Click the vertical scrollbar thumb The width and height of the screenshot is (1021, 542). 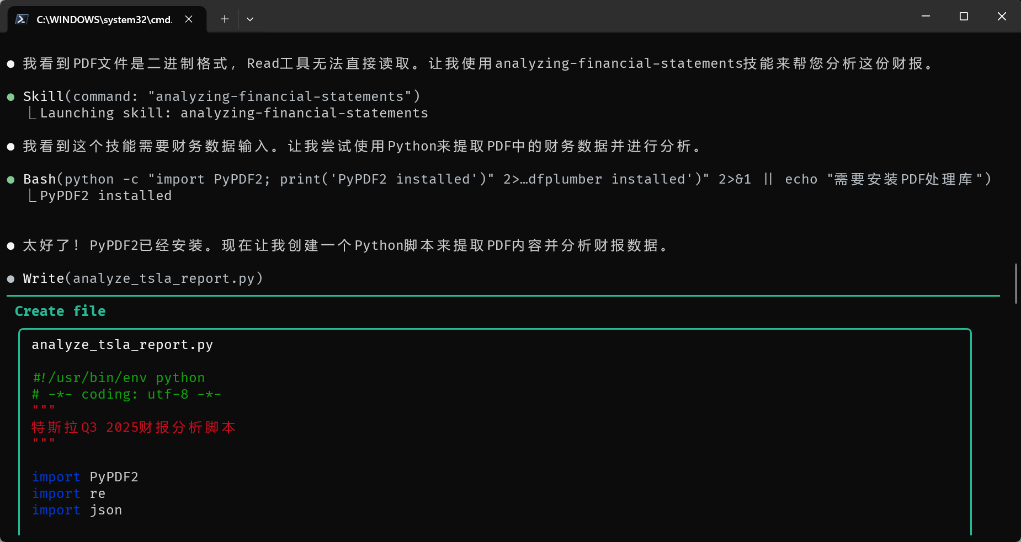[1015, 283]
